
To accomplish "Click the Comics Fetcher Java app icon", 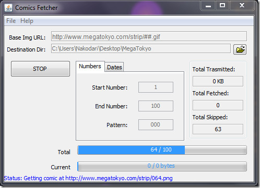I will tap(8, 8).
